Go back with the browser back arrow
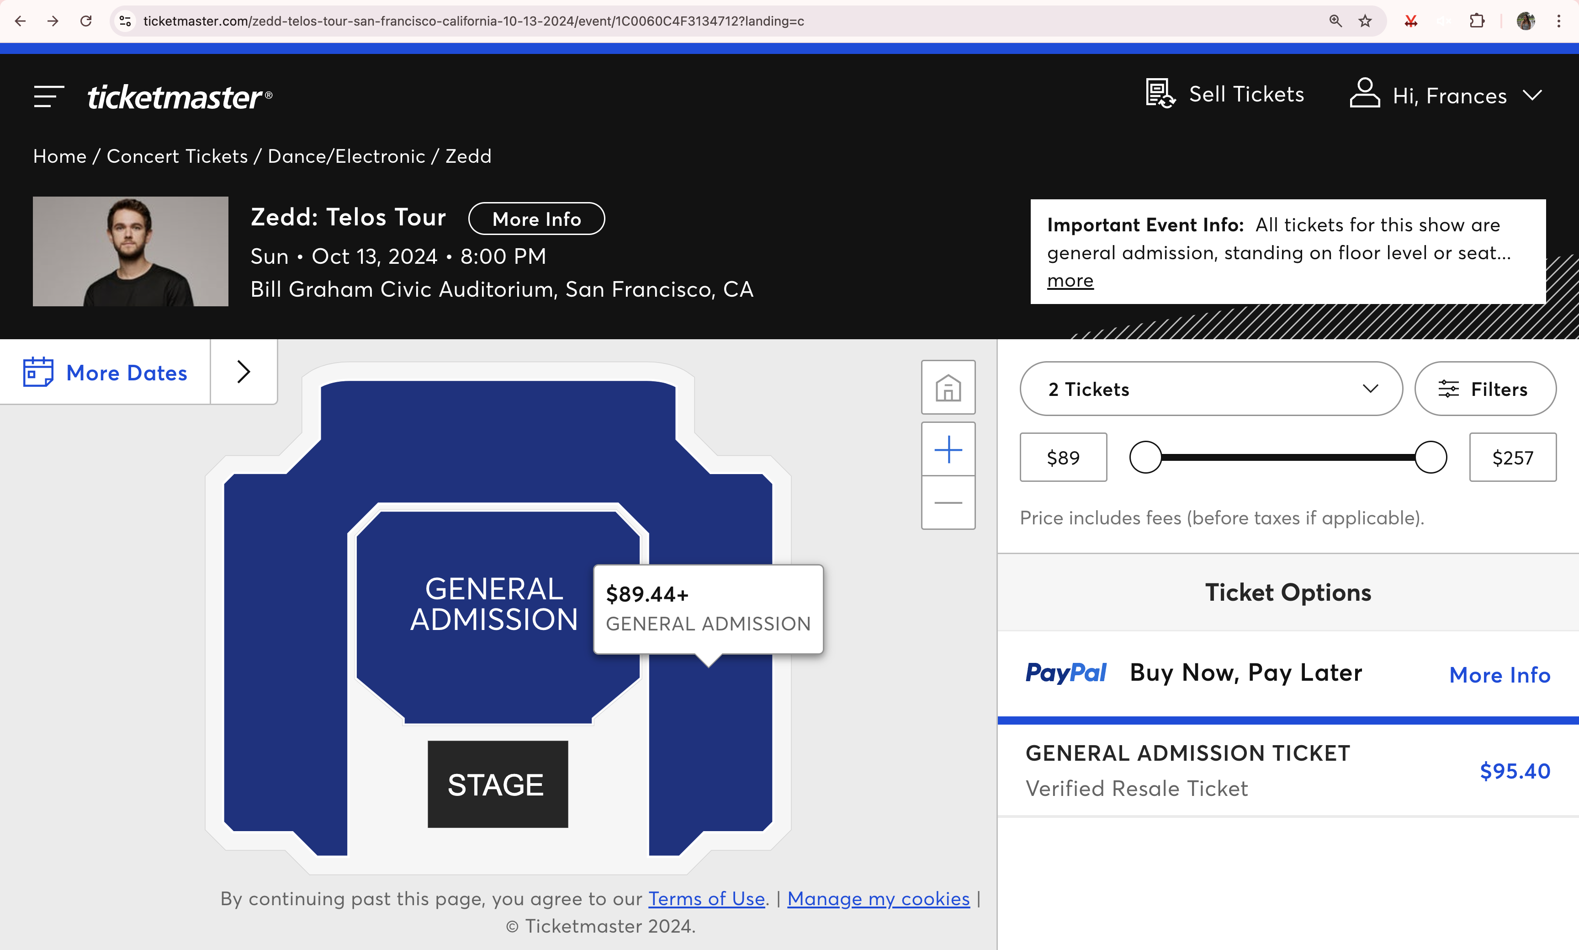Viewport: 1579px width, 950px height. 21,21
